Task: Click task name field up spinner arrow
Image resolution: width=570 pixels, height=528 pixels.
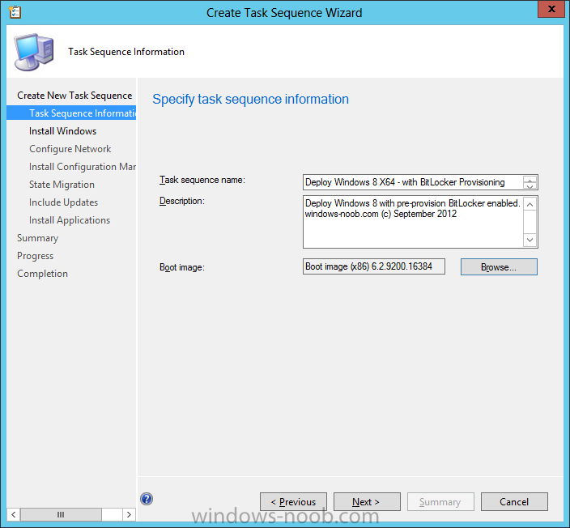Action: (x=530, y=178)
